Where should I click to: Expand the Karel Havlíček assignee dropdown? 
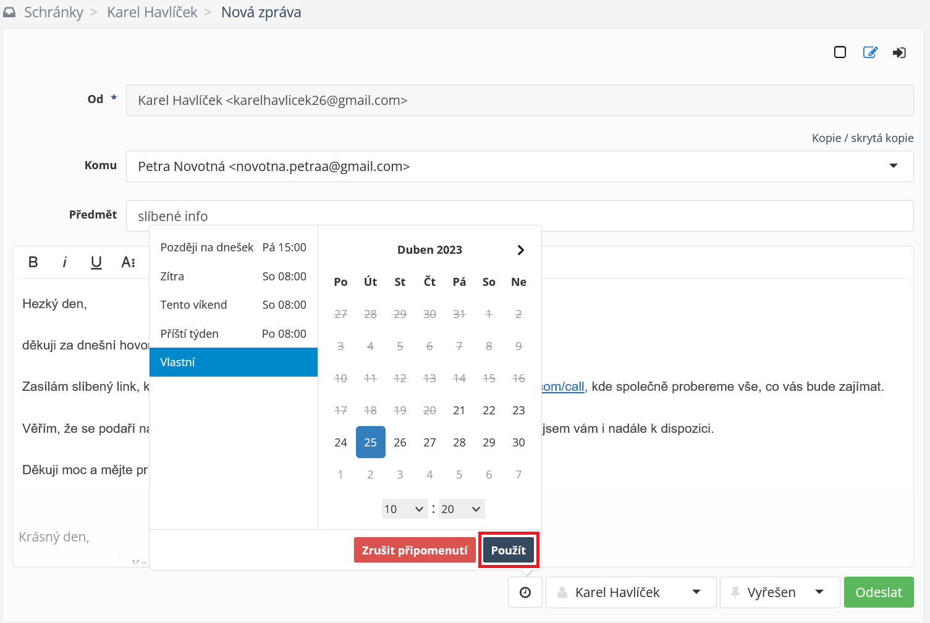pos(631,592)
